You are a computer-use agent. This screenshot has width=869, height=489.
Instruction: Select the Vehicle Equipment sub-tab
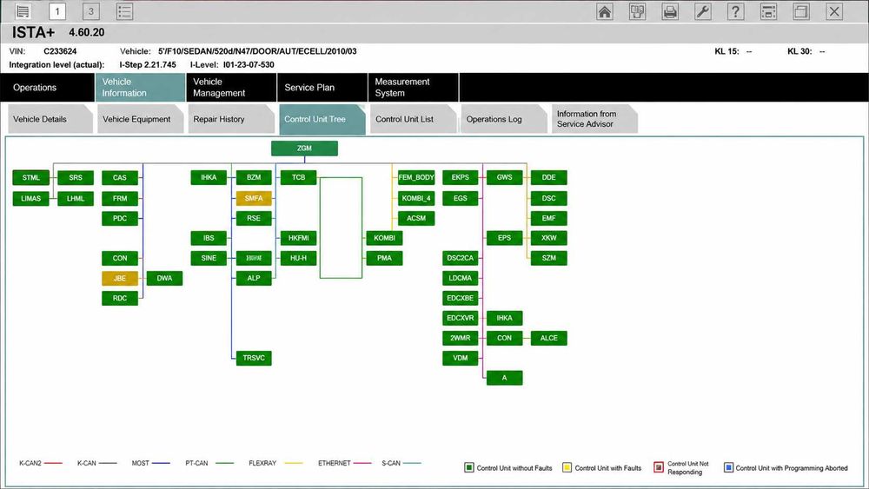coord(140,119)
